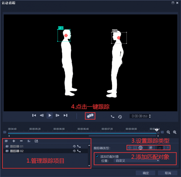Step back one frame
Screen dimensions: 181x177
(x=42, y=115)
